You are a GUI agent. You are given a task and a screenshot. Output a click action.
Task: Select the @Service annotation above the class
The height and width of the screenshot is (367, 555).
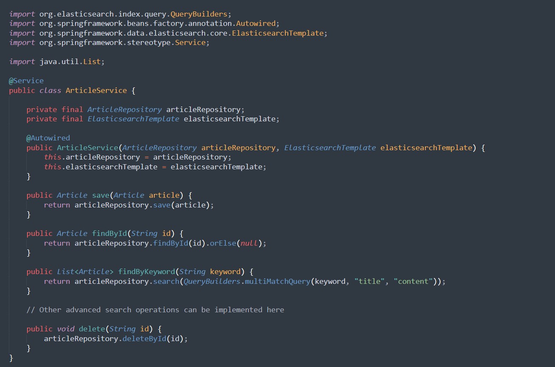point(26,81)
